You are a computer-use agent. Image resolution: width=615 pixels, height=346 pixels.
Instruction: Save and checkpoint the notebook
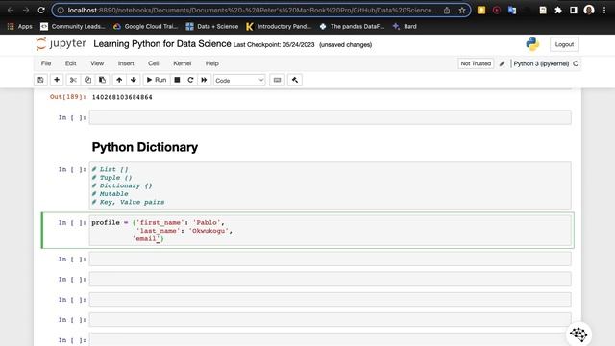pyautogui.click(x=40, y=80)
